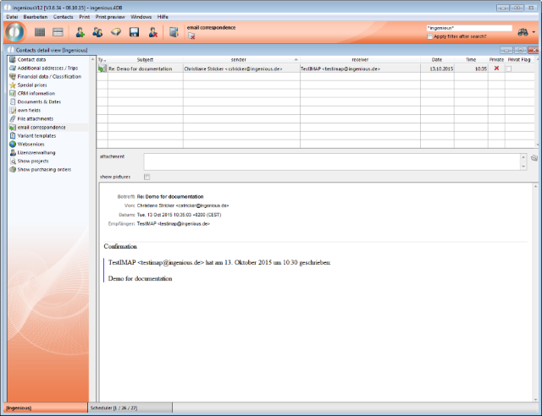Open 'Financial data / Classification' in sidebar
The image size is (542, 416).
[x=49, y=76]
